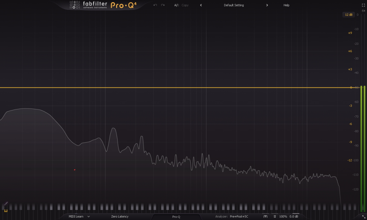Click the -12 dB scale label
This screenshot has width=367, height=220.
(x=349, y=160)
